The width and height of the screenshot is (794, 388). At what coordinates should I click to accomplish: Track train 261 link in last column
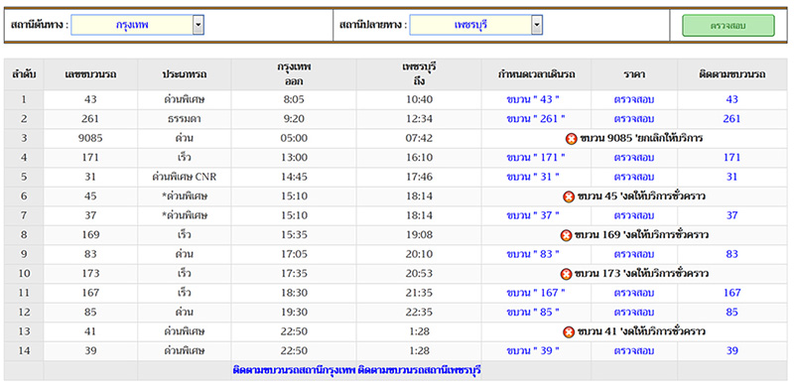(x=731, y=119)
